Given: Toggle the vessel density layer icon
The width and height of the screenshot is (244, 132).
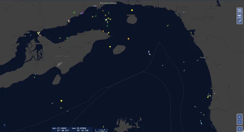Looking at the screenshot, I should (239, 16).
